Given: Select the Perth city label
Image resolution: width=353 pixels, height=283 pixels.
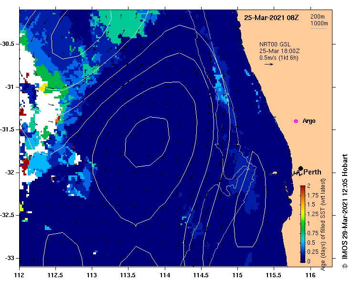Looking at the screenshot, I should [x=312, y=172].
